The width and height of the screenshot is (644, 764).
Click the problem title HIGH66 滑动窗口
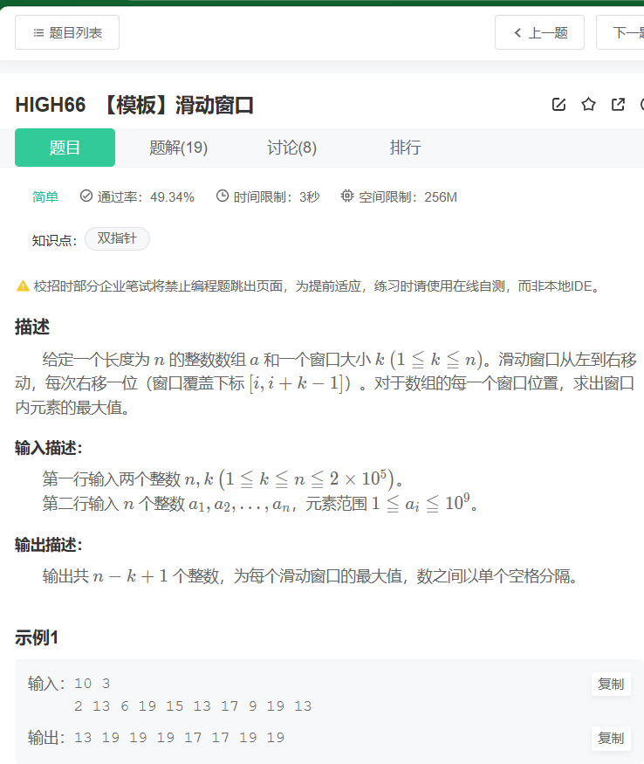pos(134,105)
